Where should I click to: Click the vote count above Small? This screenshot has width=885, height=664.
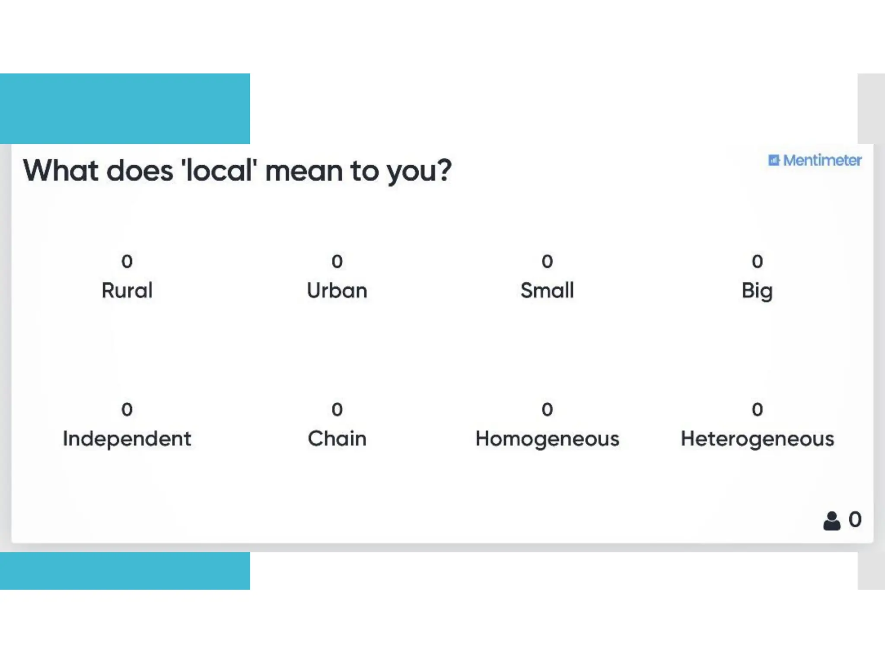point(547,262)
